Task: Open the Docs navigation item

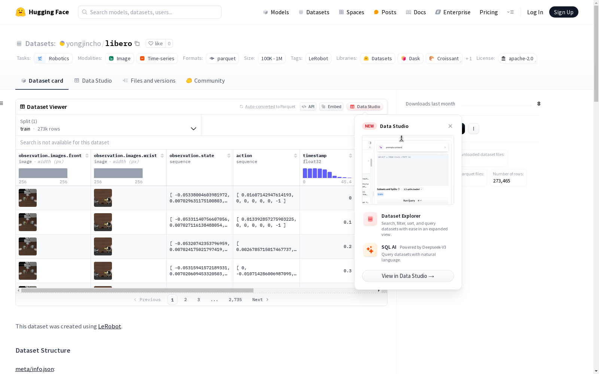Action: pos(416,12)
